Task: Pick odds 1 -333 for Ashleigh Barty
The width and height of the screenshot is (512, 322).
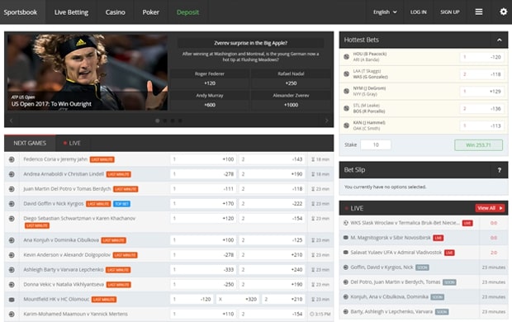Action: (x=203, y=270)
